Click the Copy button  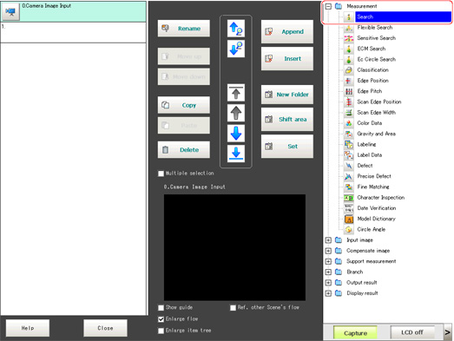pyautogui.click(x=183, y=105)
